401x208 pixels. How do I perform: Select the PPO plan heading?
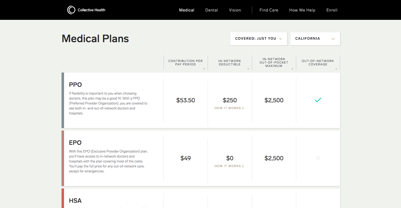click(x=76, y=85)
